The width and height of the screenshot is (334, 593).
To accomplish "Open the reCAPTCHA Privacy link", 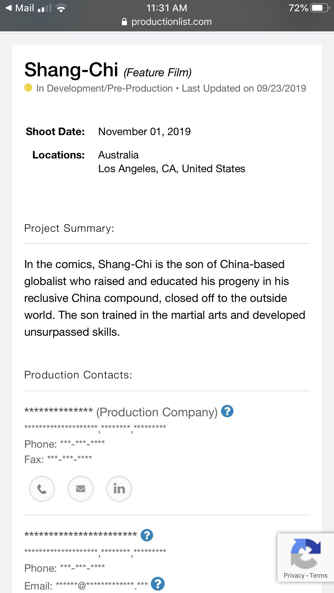I will 294,575.
